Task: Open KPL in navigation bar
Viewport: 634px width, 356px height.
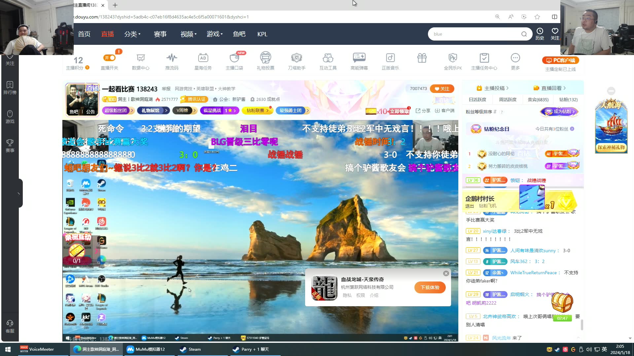Action: point(262,34)
